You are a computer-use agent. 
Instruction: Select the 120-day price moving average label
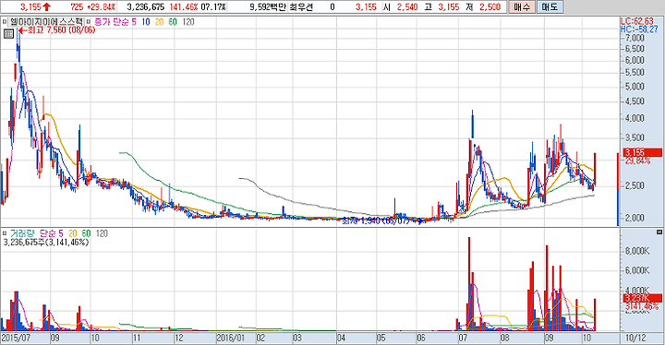(188, 21)
